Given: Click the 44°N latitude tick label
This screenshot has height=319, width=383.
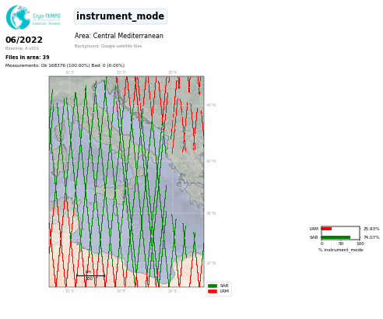Looking at the screenshot, I should (x=211, y=105).
